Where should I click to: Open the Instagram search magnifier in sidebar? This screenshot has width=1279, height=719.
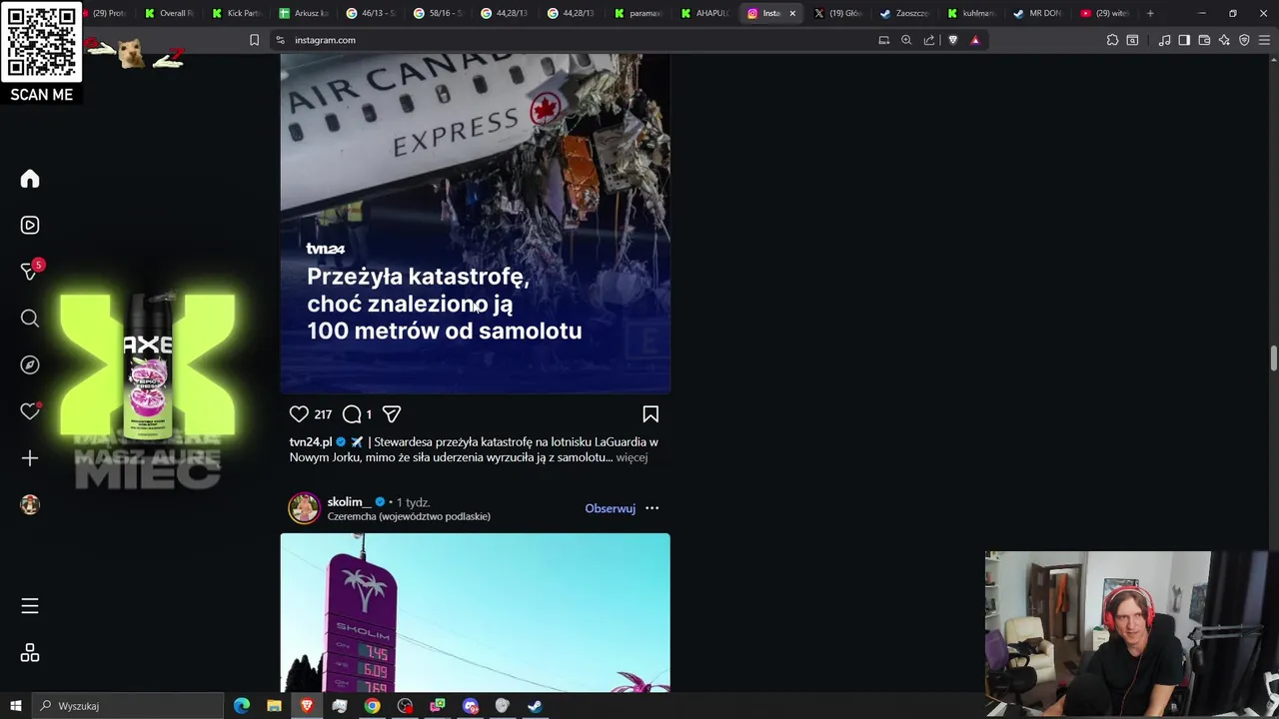click(x=30, y=319)
